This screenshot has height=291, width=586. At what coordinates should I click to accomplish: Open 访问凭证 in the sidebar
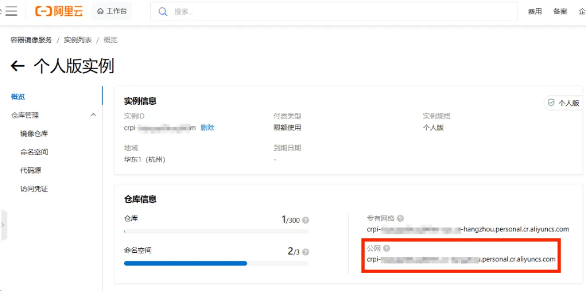[34, 189]
